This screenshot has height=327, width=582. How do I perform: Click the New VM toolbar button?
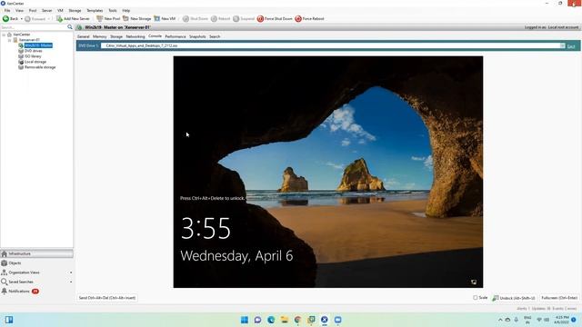point(165,18)
